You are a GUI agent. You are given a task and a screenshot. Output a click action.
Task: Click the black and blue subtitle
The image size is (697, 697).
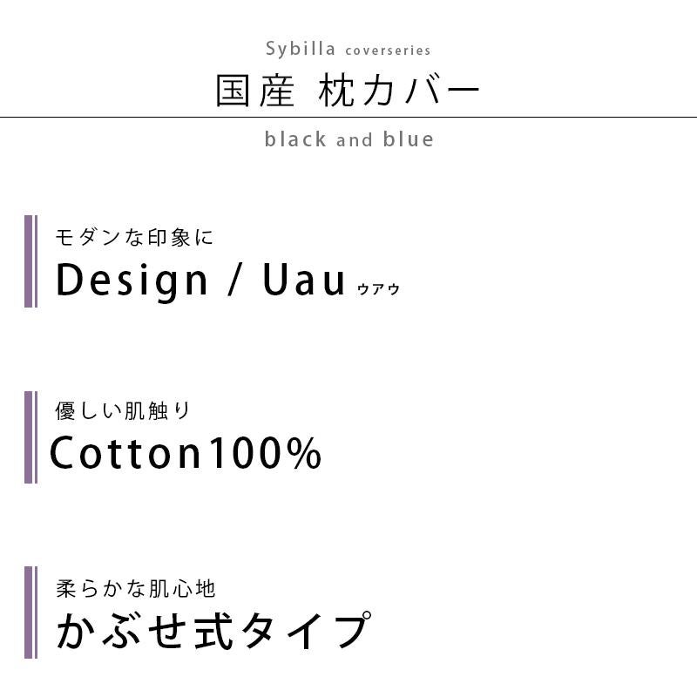349,139
